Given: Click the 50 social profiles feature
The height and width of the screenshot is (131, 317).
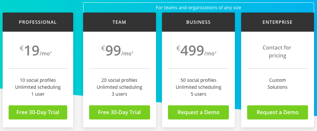Looking at the screenshot, I should click(198, 80).
